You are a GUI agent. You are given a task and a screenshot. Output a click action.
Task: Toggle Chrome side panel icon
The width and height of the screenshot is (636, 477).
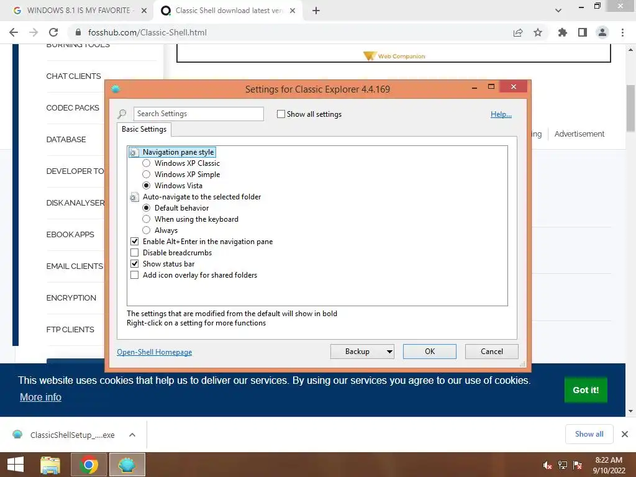[583, 32]
